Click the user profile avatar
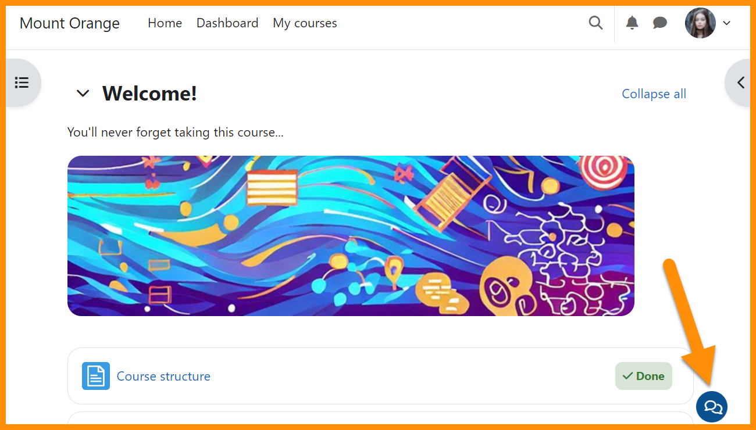The height and width of the screenshot is (430, 756). point(700,23)
